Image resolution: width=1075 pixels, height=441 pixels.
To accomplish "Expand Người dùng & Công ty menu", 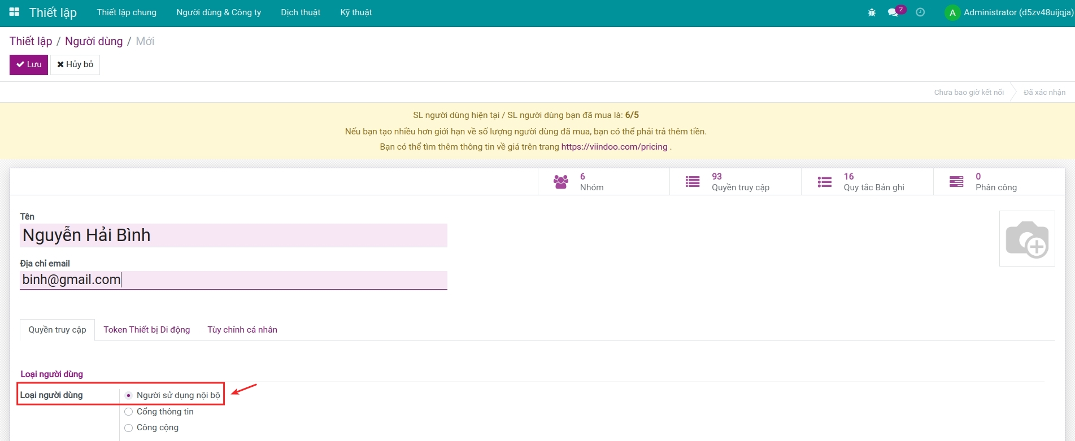I will coord(219,12).
